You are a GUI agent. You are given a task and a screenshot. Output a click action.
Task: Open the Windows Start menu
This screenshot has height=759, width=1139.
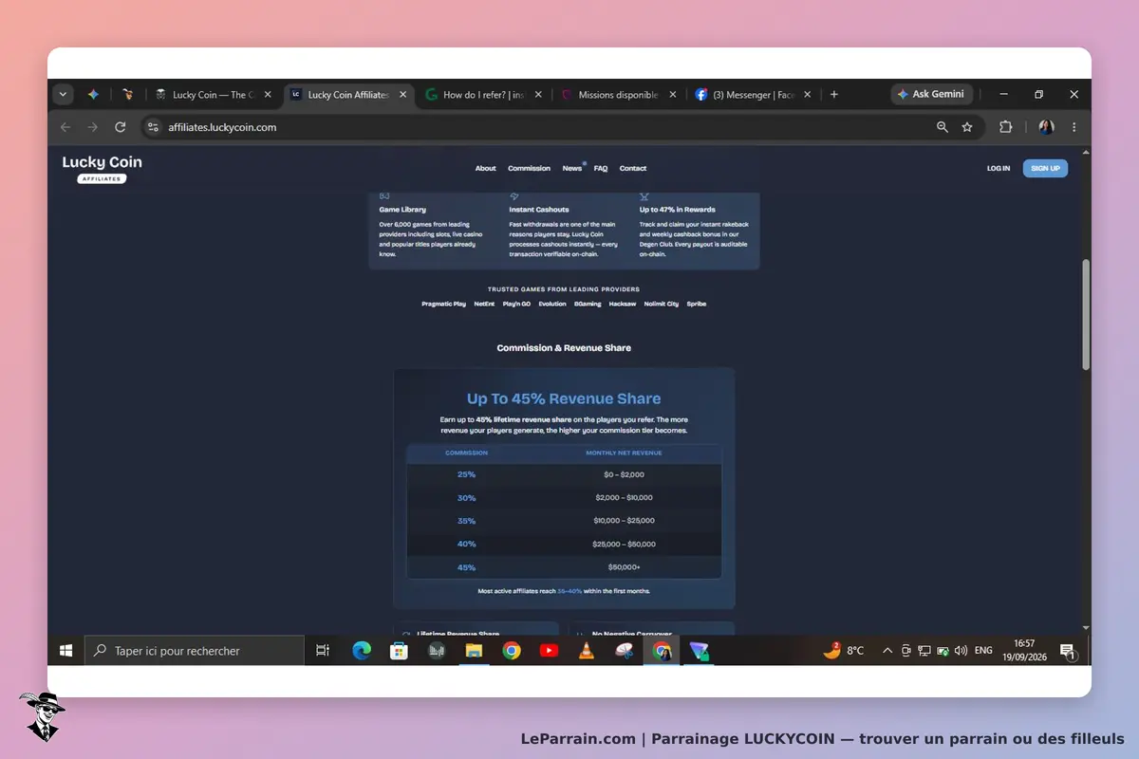pos(66,651)
